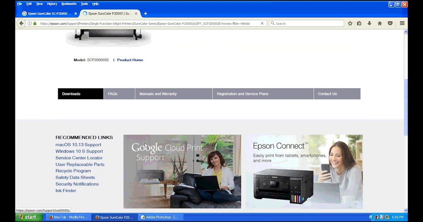Open the Downloads arrow icon in toolbar
The image size is (423, 222).
click(x=369, y=23)
